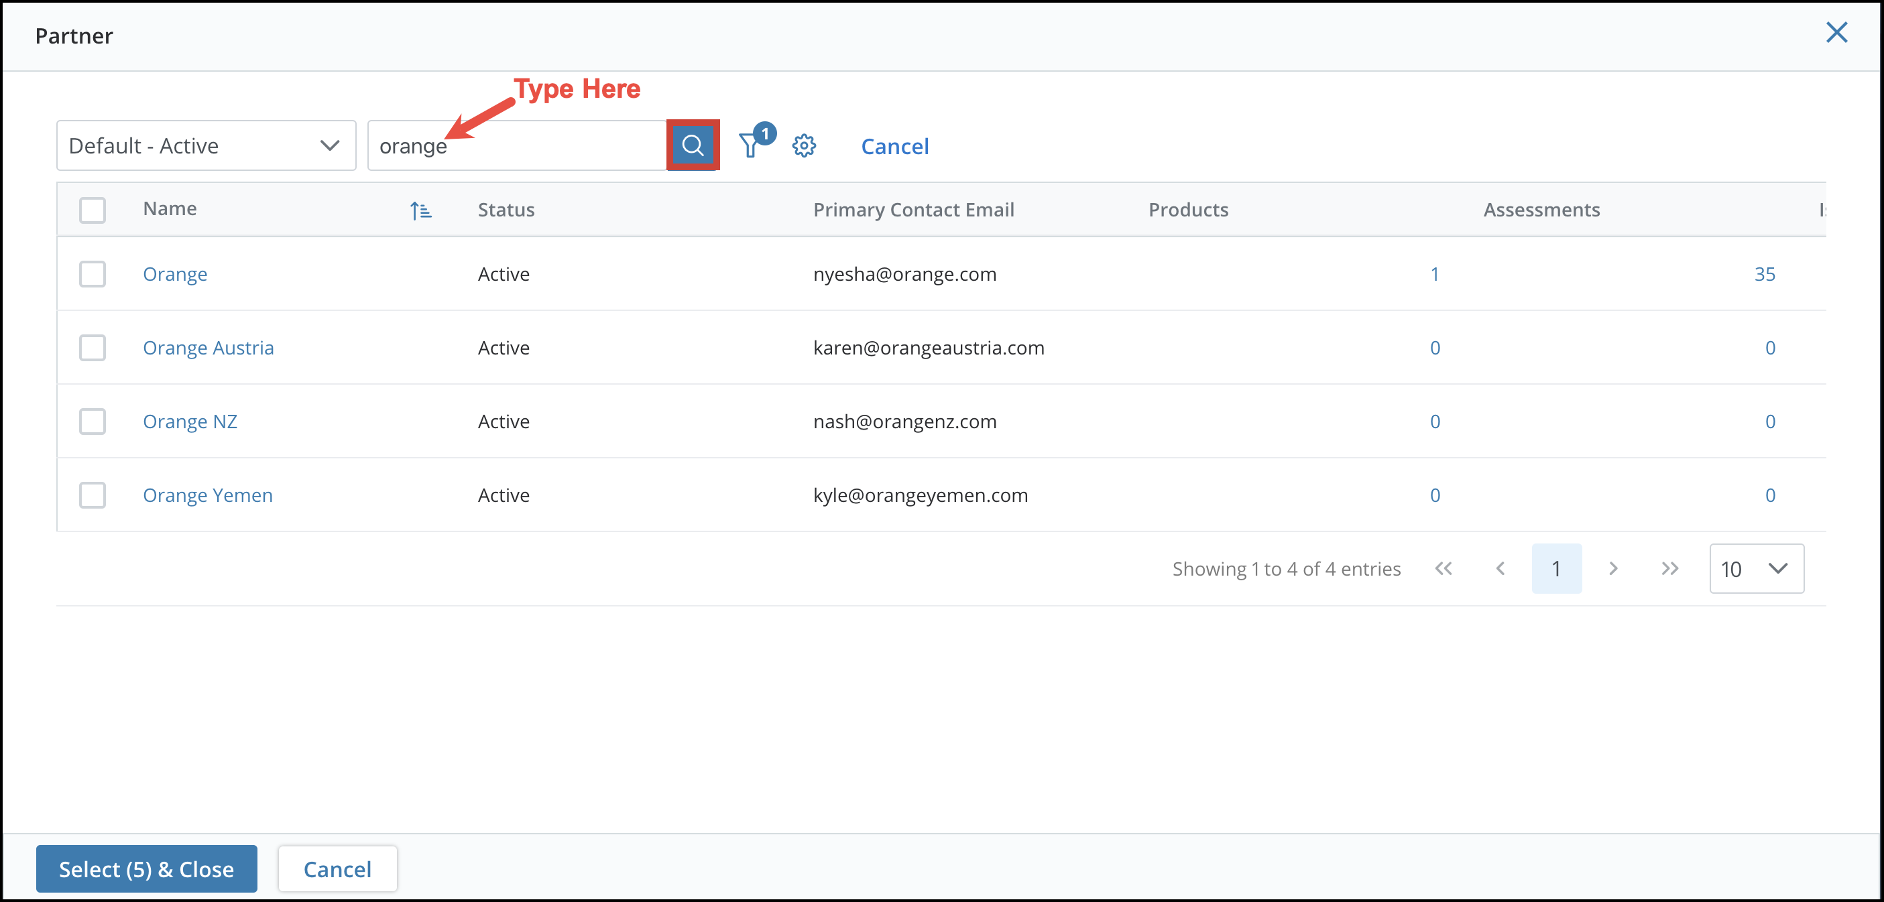Click the sort icon on Name column
The height and width of the screenshot is (902, 1884).
coord(420,210)
